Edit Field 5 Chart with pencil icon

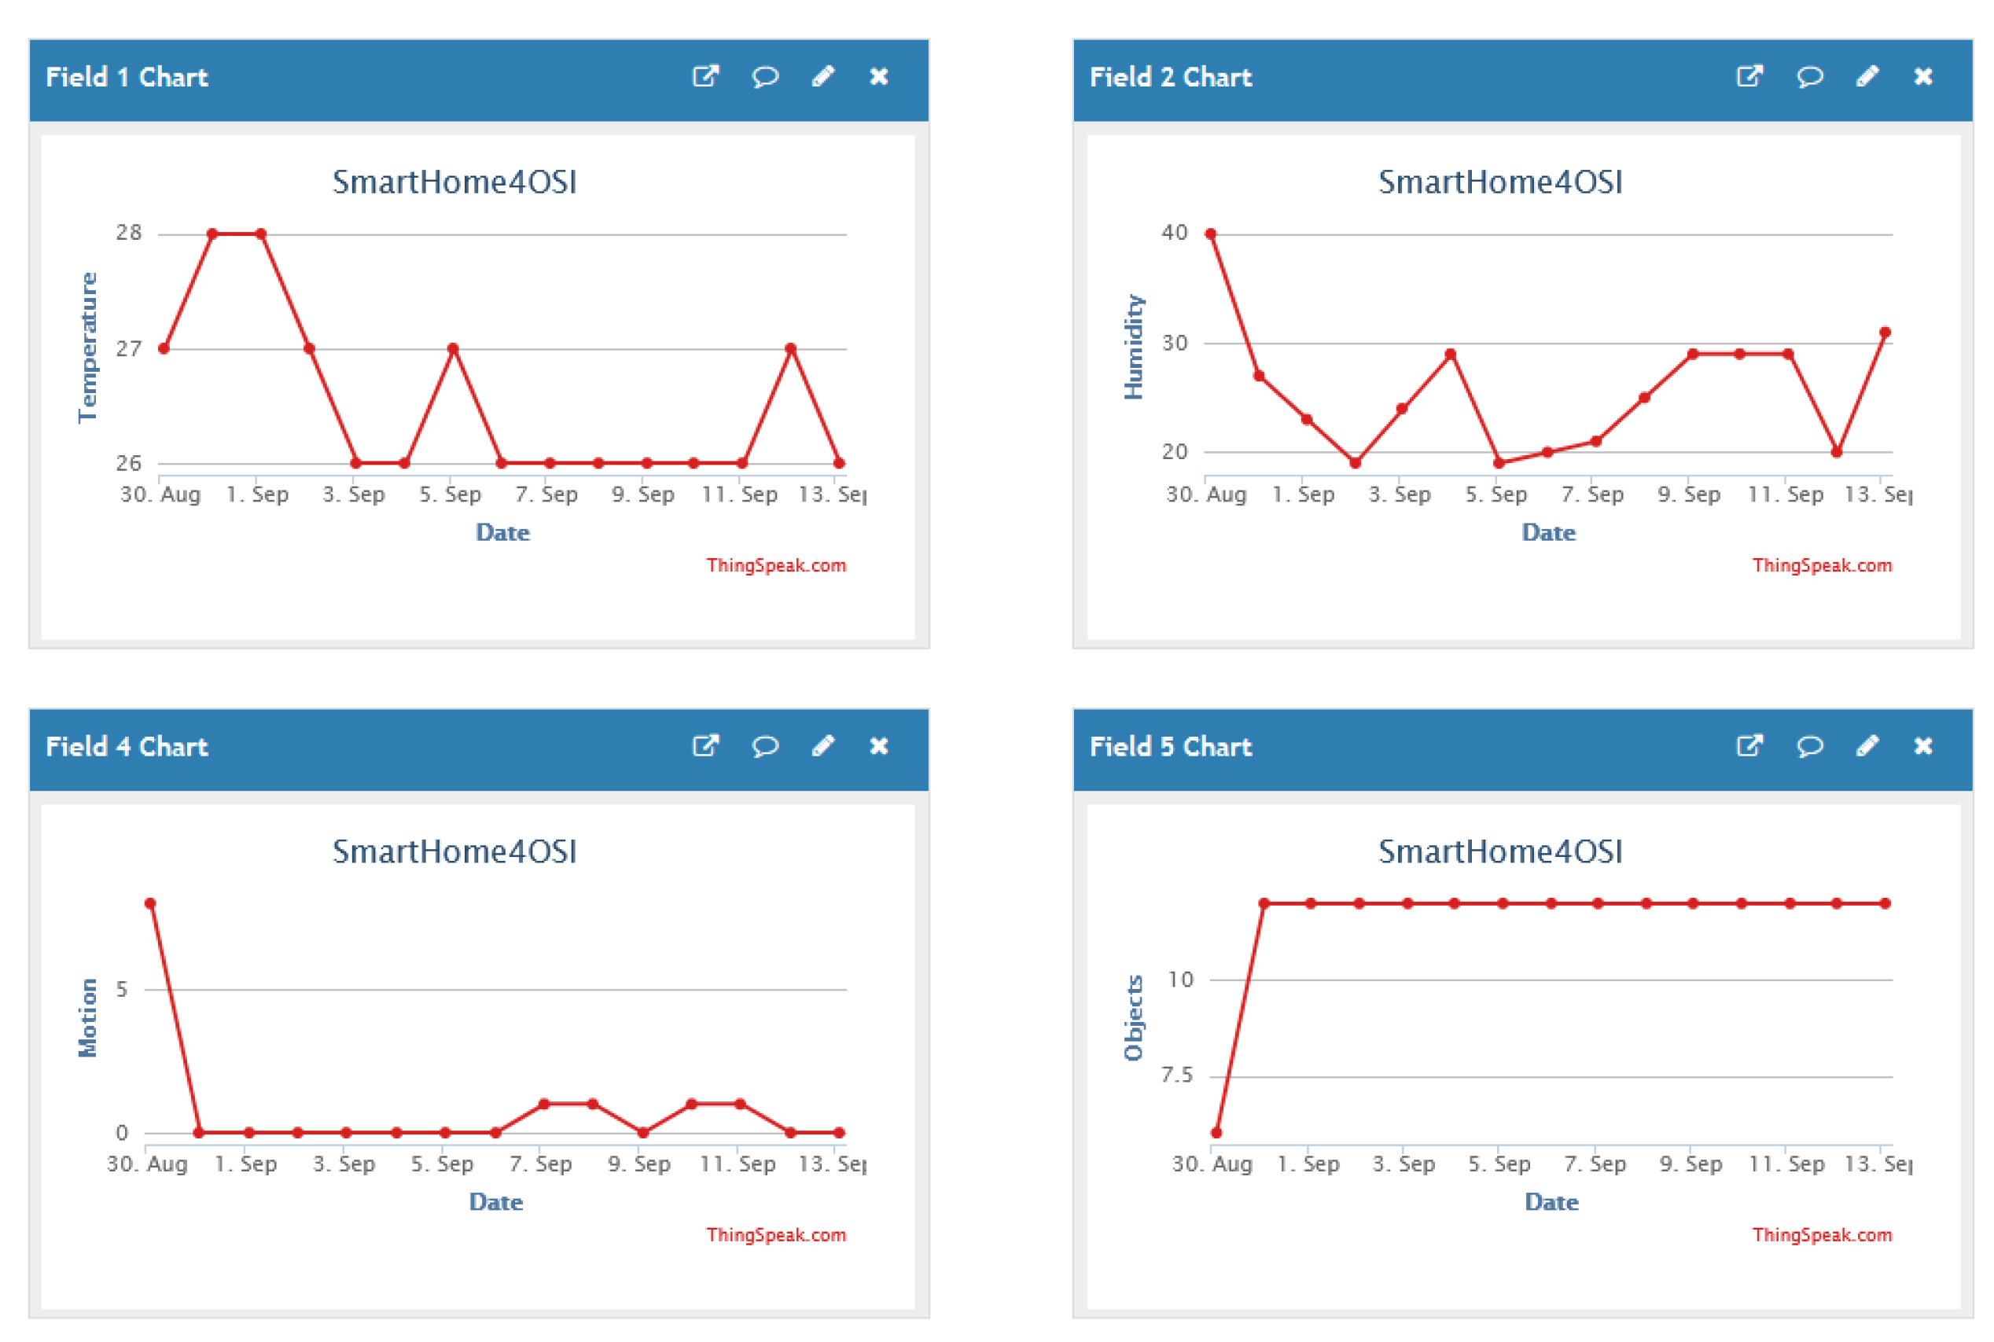(1867, 746)
